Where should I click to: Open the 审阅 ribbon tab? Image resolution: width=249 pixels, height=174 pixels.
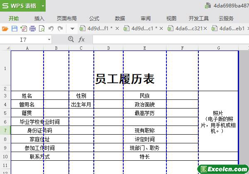pyautogui.click(x=146, y=19)
